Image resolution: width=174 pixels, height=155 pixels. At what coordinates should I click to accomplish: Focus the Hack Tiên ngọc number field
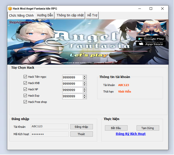tap(73, 77)
